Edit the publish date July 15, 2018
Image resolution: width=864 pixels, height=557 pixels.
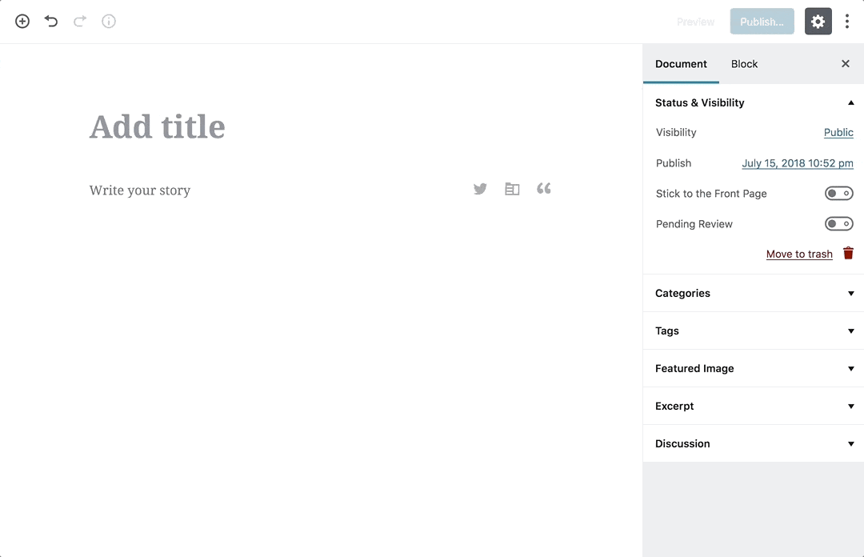click(797, 162)
